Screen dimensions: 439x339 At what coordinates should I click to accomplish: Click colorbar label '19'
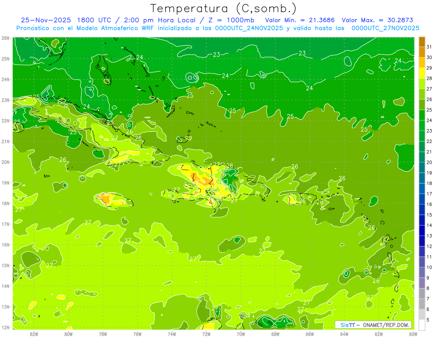coord(429,173)
